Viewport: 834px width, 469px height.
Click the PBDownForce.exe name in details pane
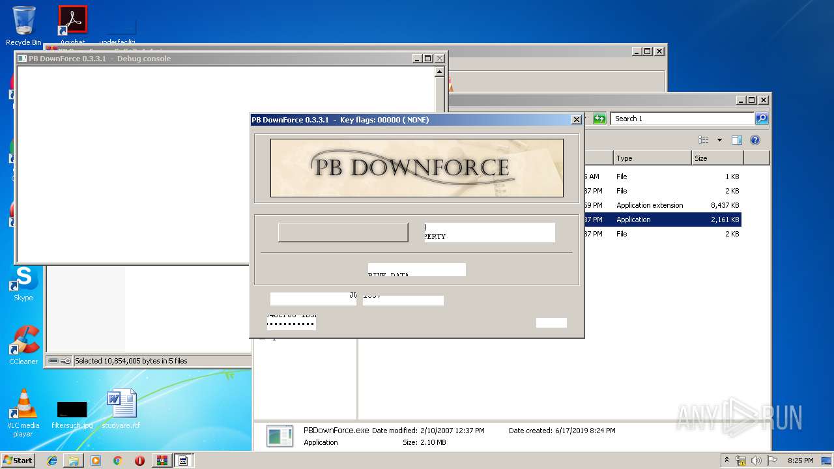pos(336,431)
